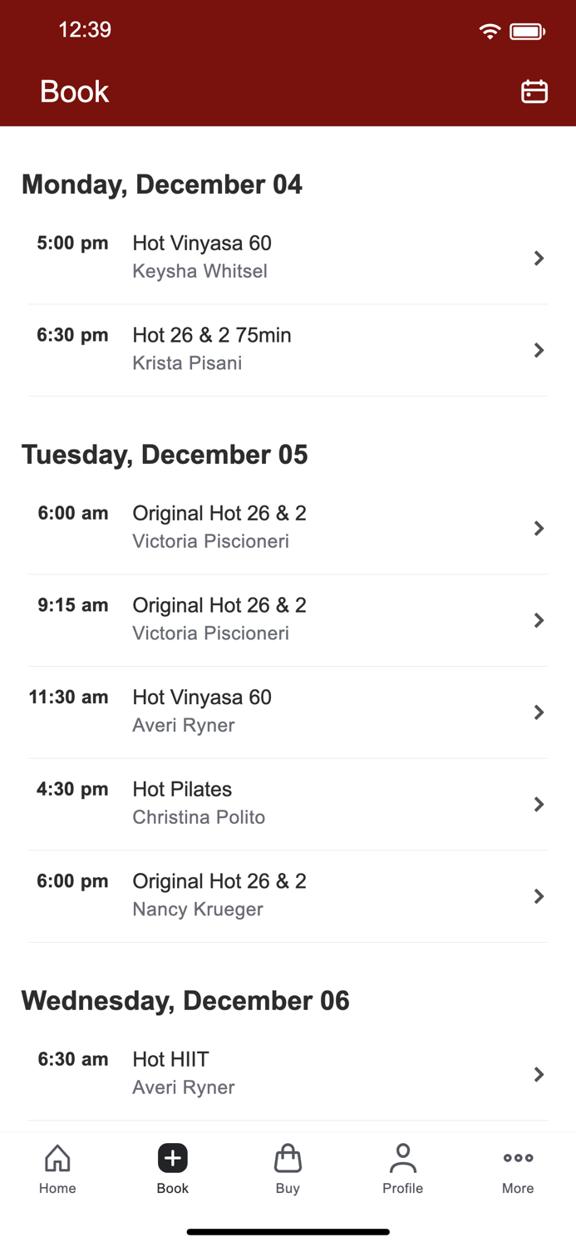Open the Hot Pilates class chevron

coord(539,804)
